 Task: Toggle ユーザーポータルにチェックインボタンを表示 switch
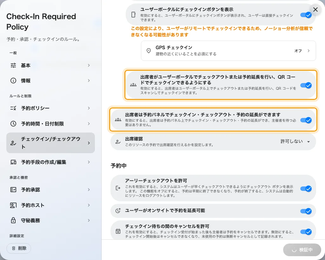pyautogui.click(x=306, y=15)
